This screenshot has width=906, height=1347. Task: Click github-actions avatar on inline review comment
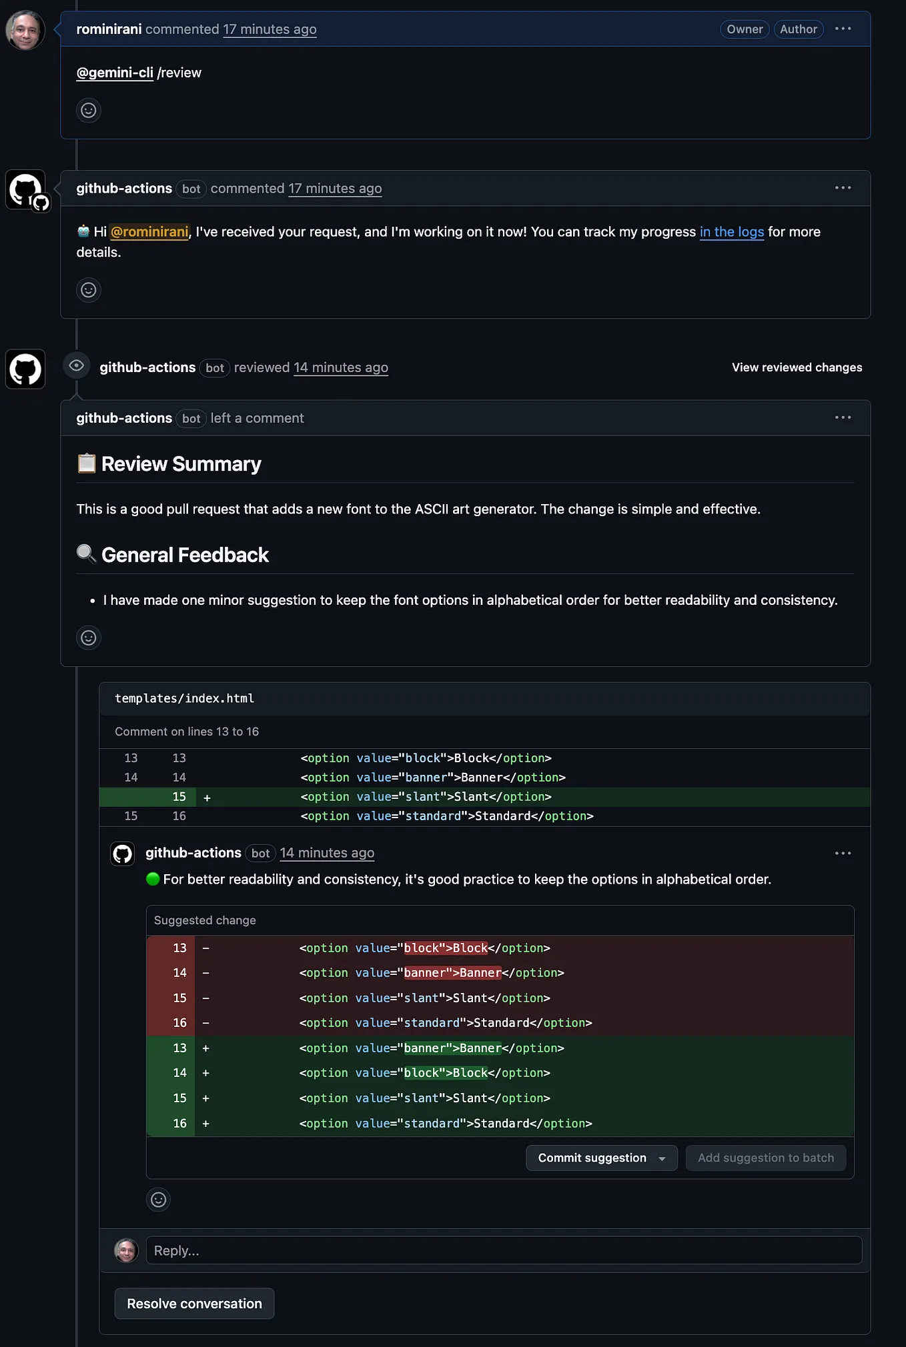click(123, 854)
